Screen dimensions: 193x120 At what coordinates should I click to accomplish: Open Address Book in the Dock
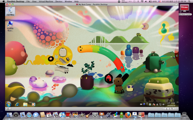pos(42,115)
